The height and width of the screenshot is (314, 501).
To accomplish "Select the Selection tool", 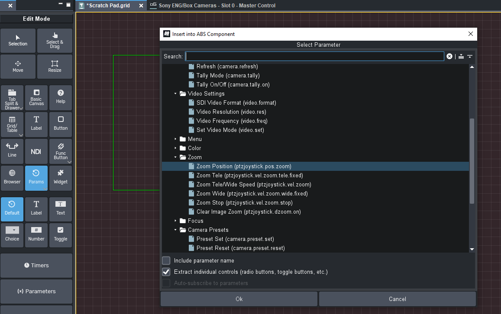I will click(x=18, y=41).
